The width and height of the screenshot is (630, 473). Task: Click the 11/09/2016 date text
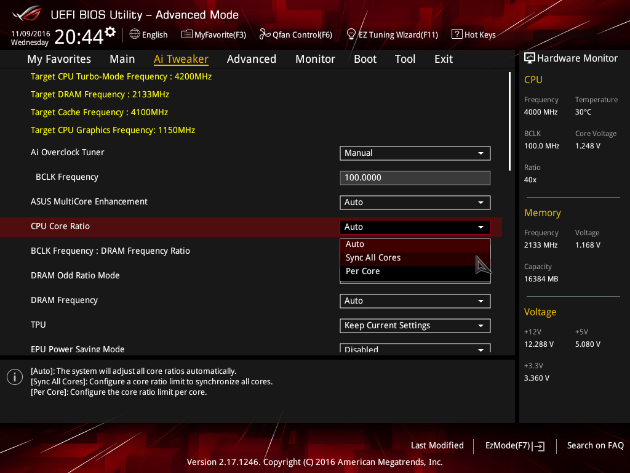[x=31, y=34]
